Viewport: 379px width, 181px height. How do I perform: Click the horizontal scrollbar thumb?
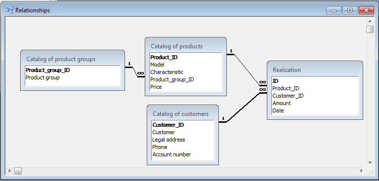click(18, 171)
